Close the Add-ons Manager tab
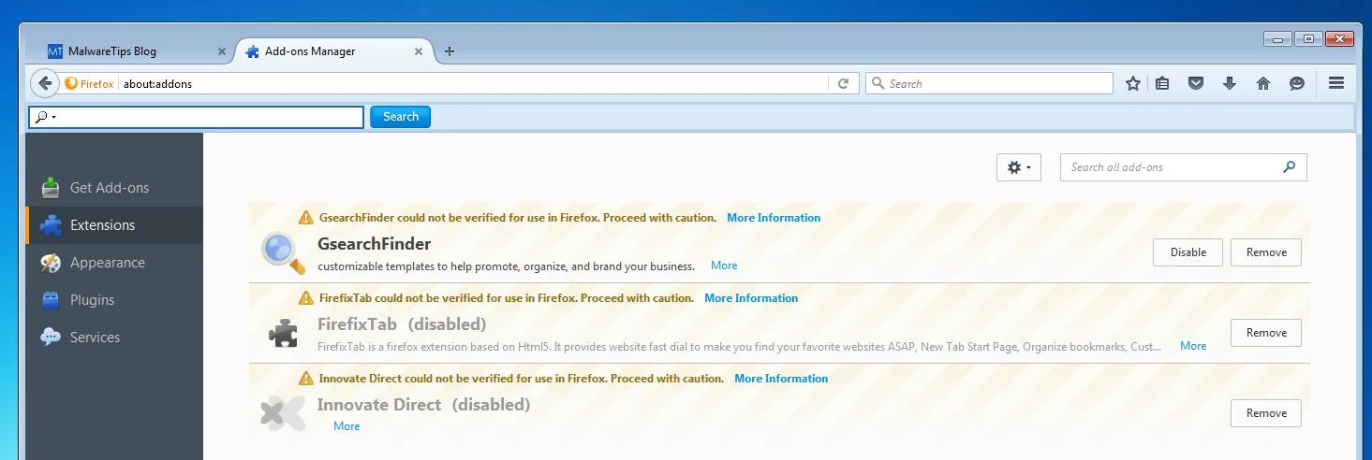 point(419,51)
